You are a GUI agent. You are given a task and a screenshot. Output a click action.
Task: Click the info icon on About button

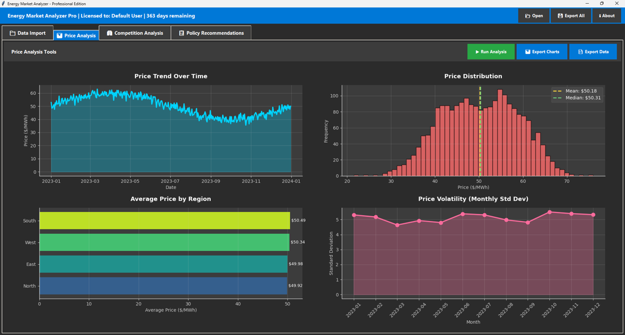[x=600, y=16]
